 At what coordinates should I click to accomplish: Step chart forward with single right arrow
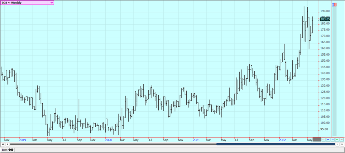[338, 144]
